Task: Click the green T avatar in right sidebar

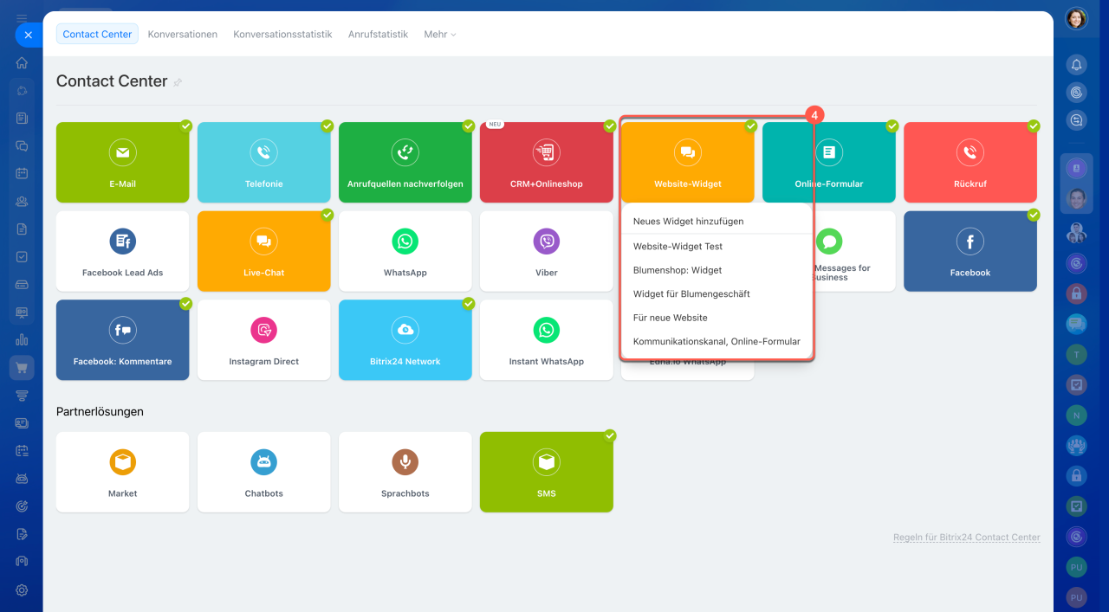Action: pyautogui.click(x=1076, y=354)
